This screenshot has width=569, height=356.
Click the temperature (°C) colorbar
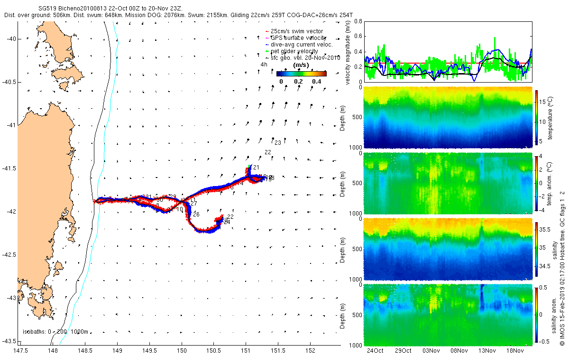(x=536, y=118)
